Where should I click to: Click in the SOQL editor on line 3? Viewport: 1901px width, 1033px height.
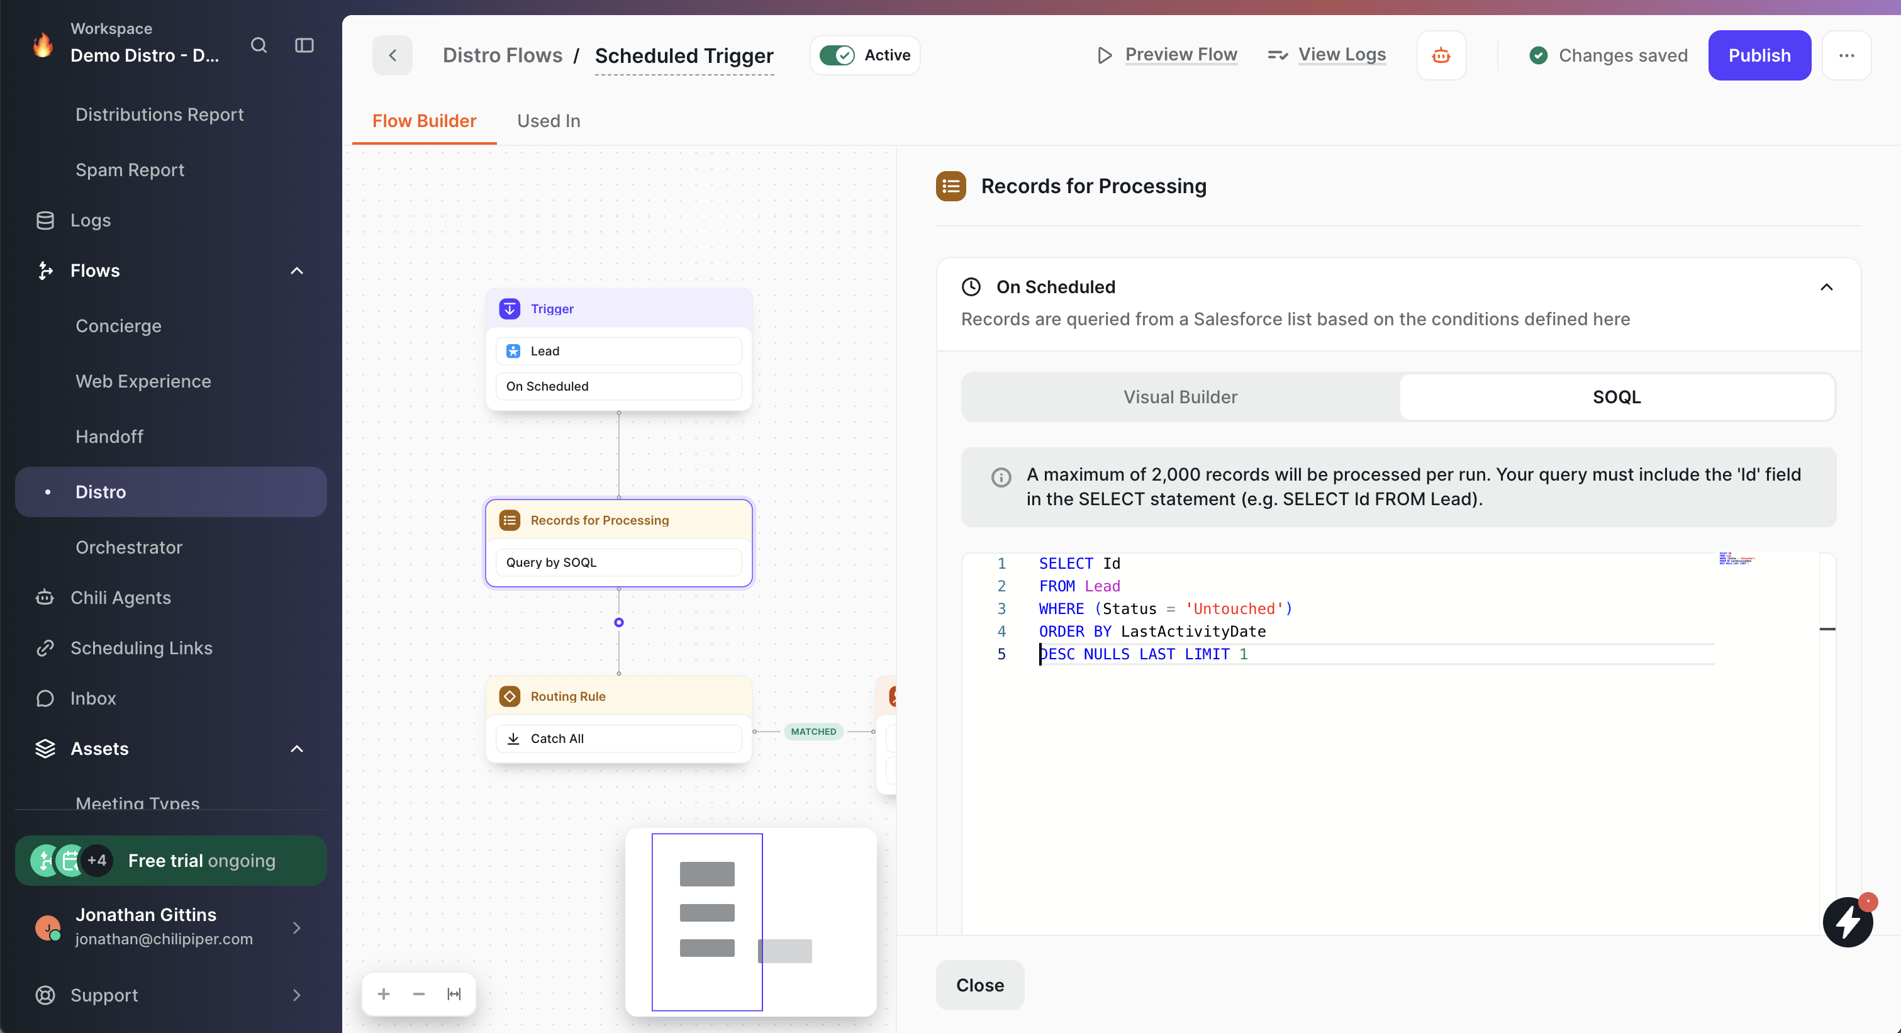pyautogui.click(x=1165, y=609)
